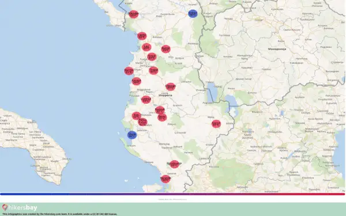Click the Librazhd town label
The image size is (346, 216).
point(186,82)
